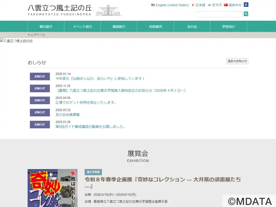Open the 山陰まんなか、巡らいや news link
Screen dimensions: 276x207
coord(100,79)
